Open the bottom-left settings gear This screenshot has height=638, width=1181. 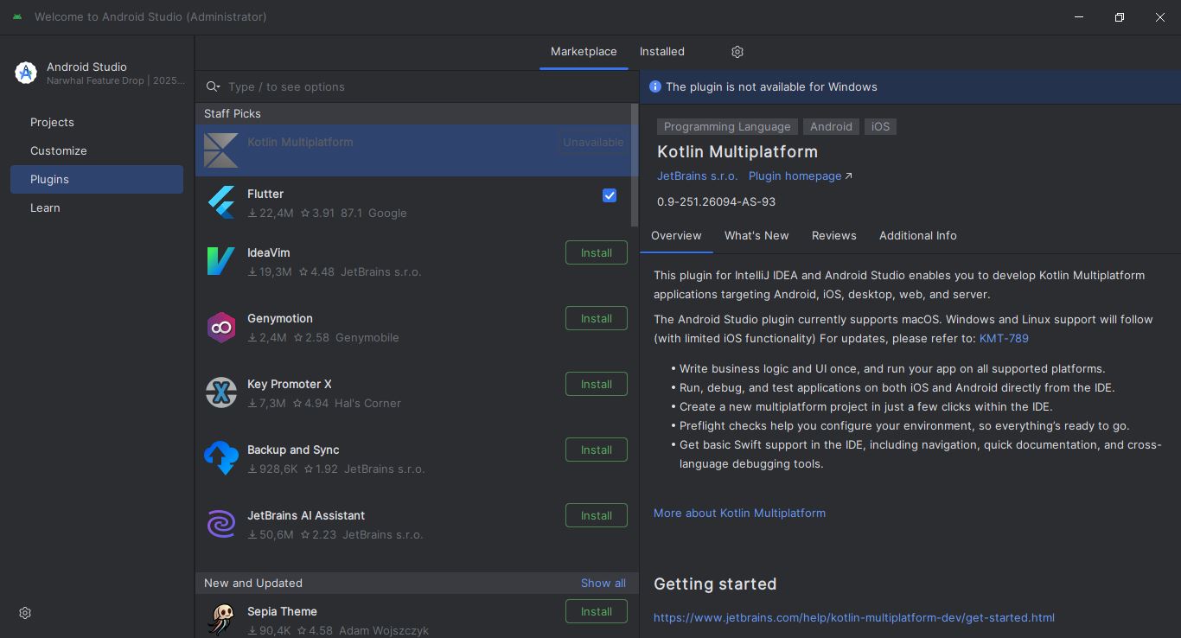click(25, 613)
